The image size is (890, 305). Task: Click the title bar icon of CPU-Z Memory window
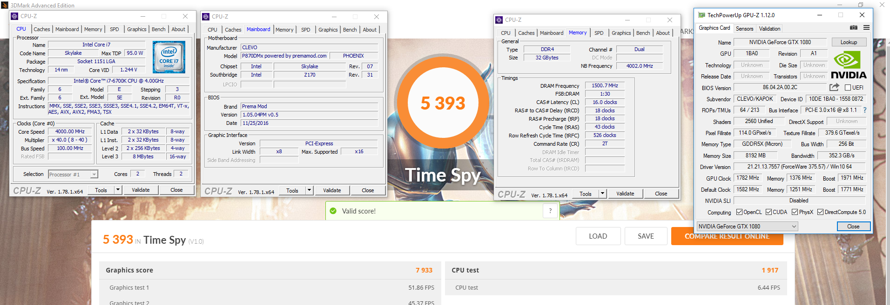499,20
